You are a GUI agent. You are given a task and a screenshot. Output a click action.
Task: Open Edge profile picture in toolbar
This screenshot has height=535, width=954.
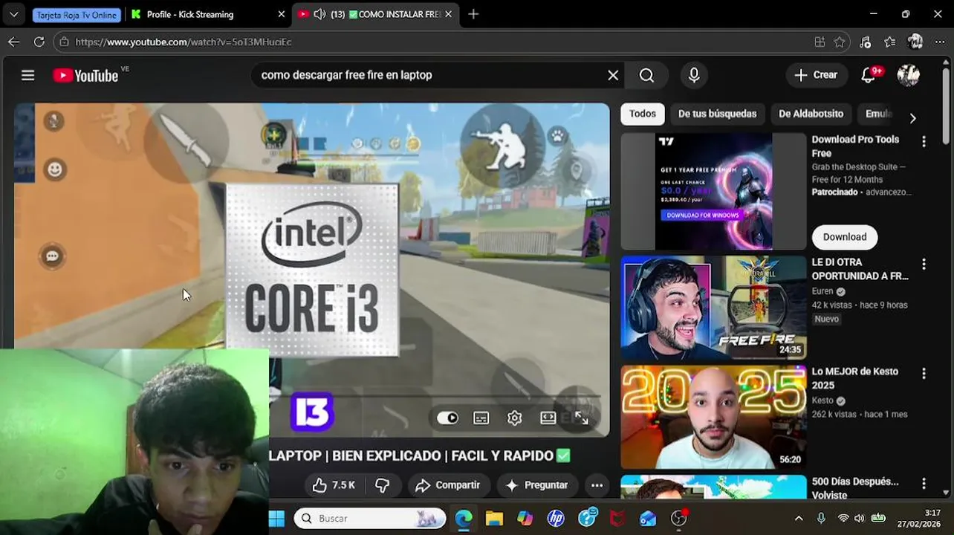pyautogui.click(x=915, y=42)
